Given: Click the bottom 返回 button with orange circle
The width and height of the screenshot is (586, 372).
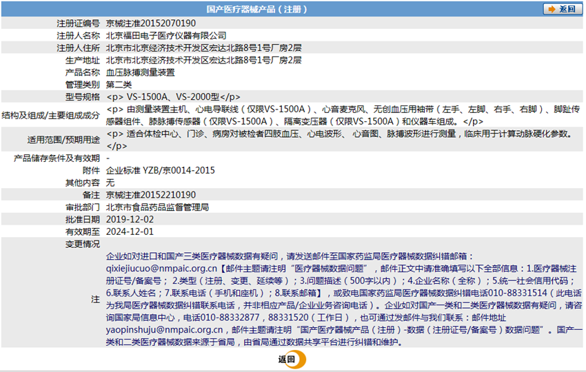Looking at the screenshot, I should point(292,360).
